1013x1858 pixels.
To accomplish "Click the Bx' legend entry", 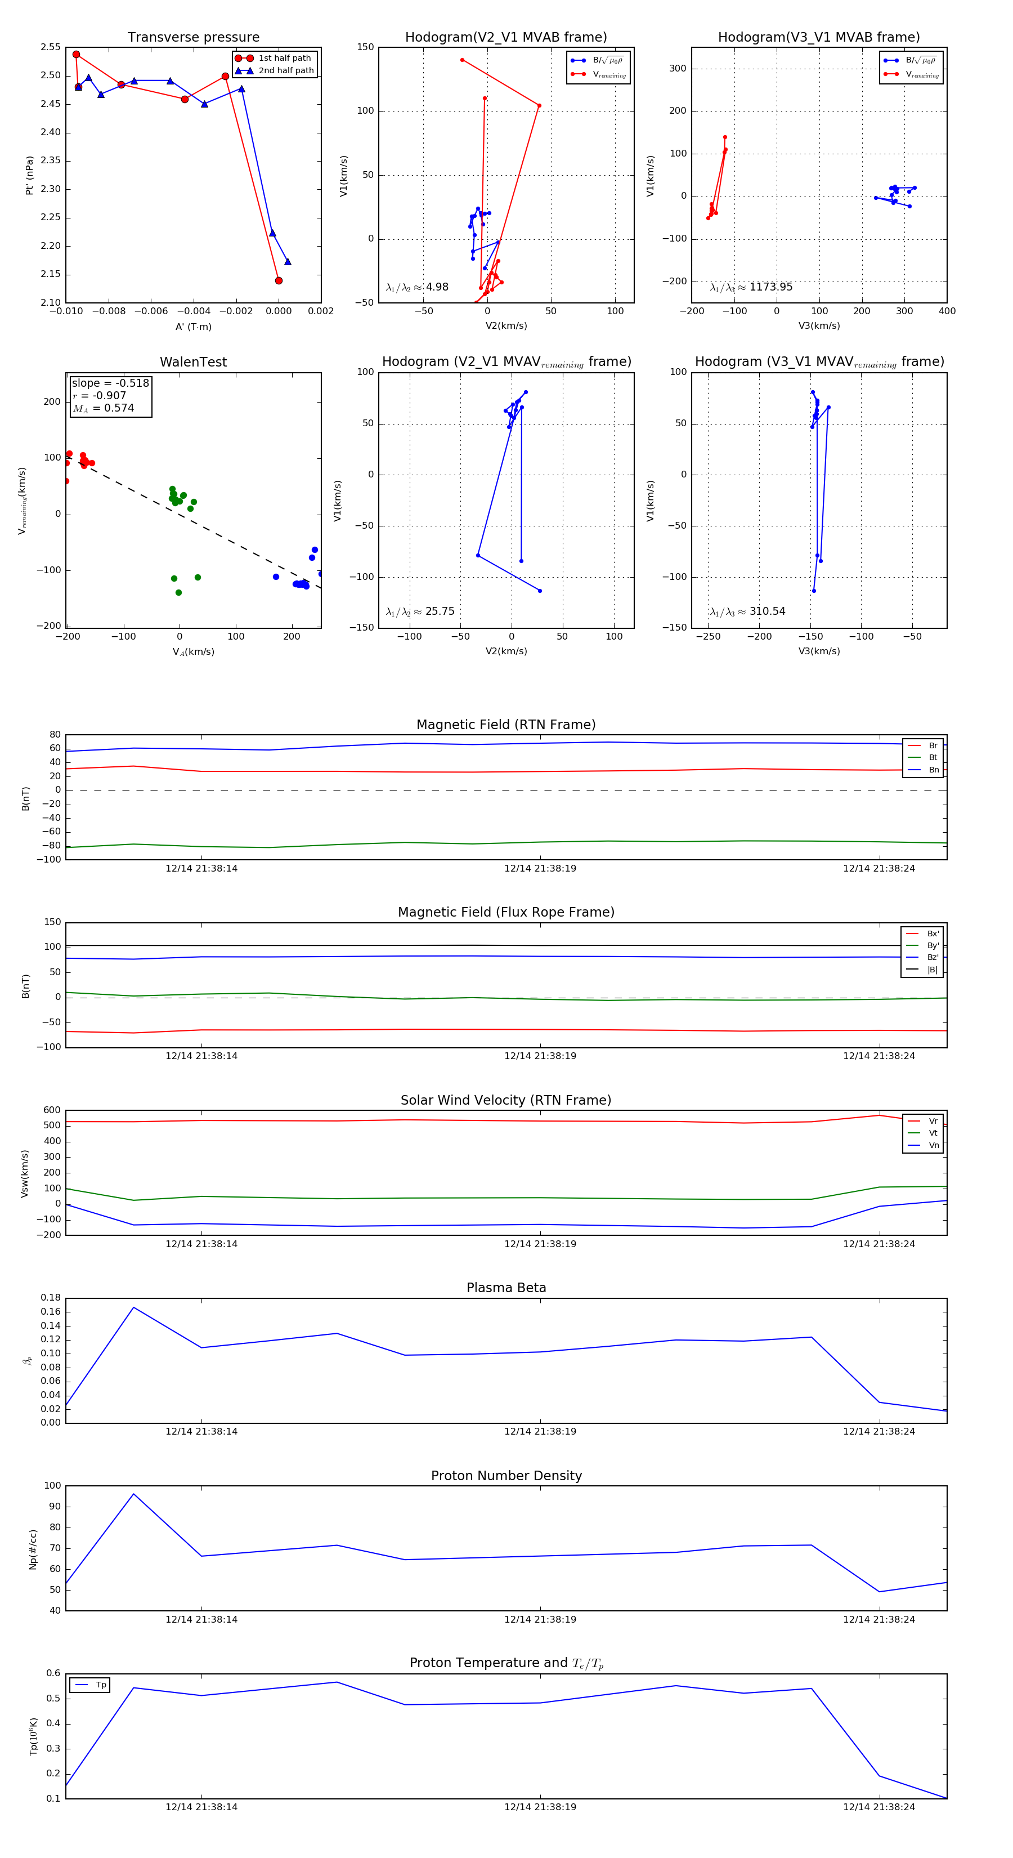I will [x=922, y=934].
